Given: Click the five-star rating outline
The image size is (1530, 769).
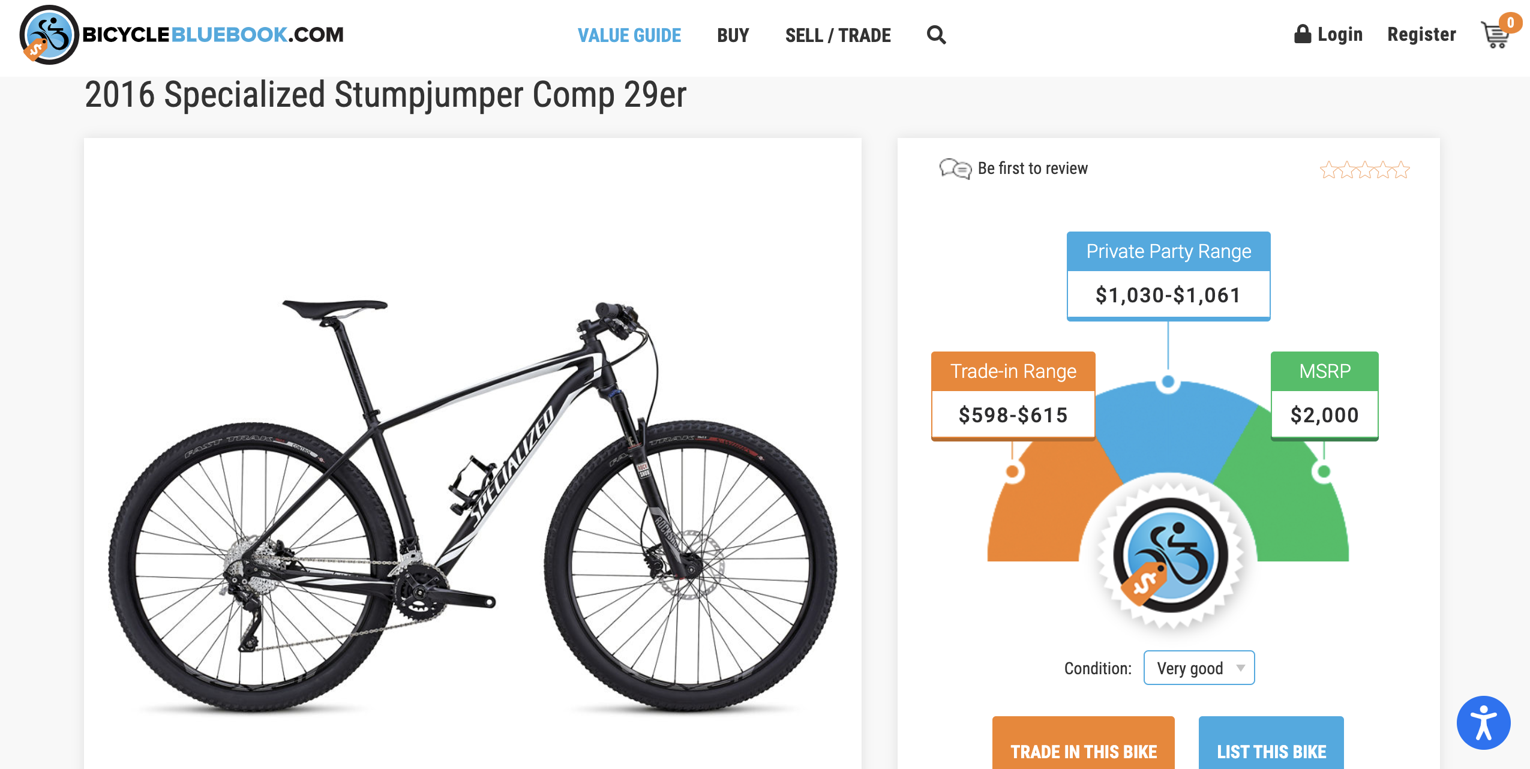Looking at the screenshot, I should click(1364, 170).
